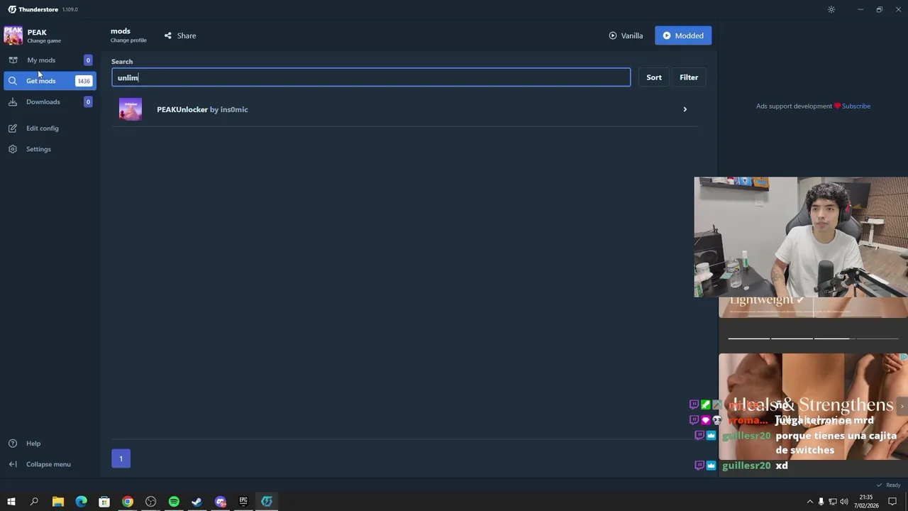908x511 pixels.
Task: Show hidden system tray icons
Action: pos(810,502)
